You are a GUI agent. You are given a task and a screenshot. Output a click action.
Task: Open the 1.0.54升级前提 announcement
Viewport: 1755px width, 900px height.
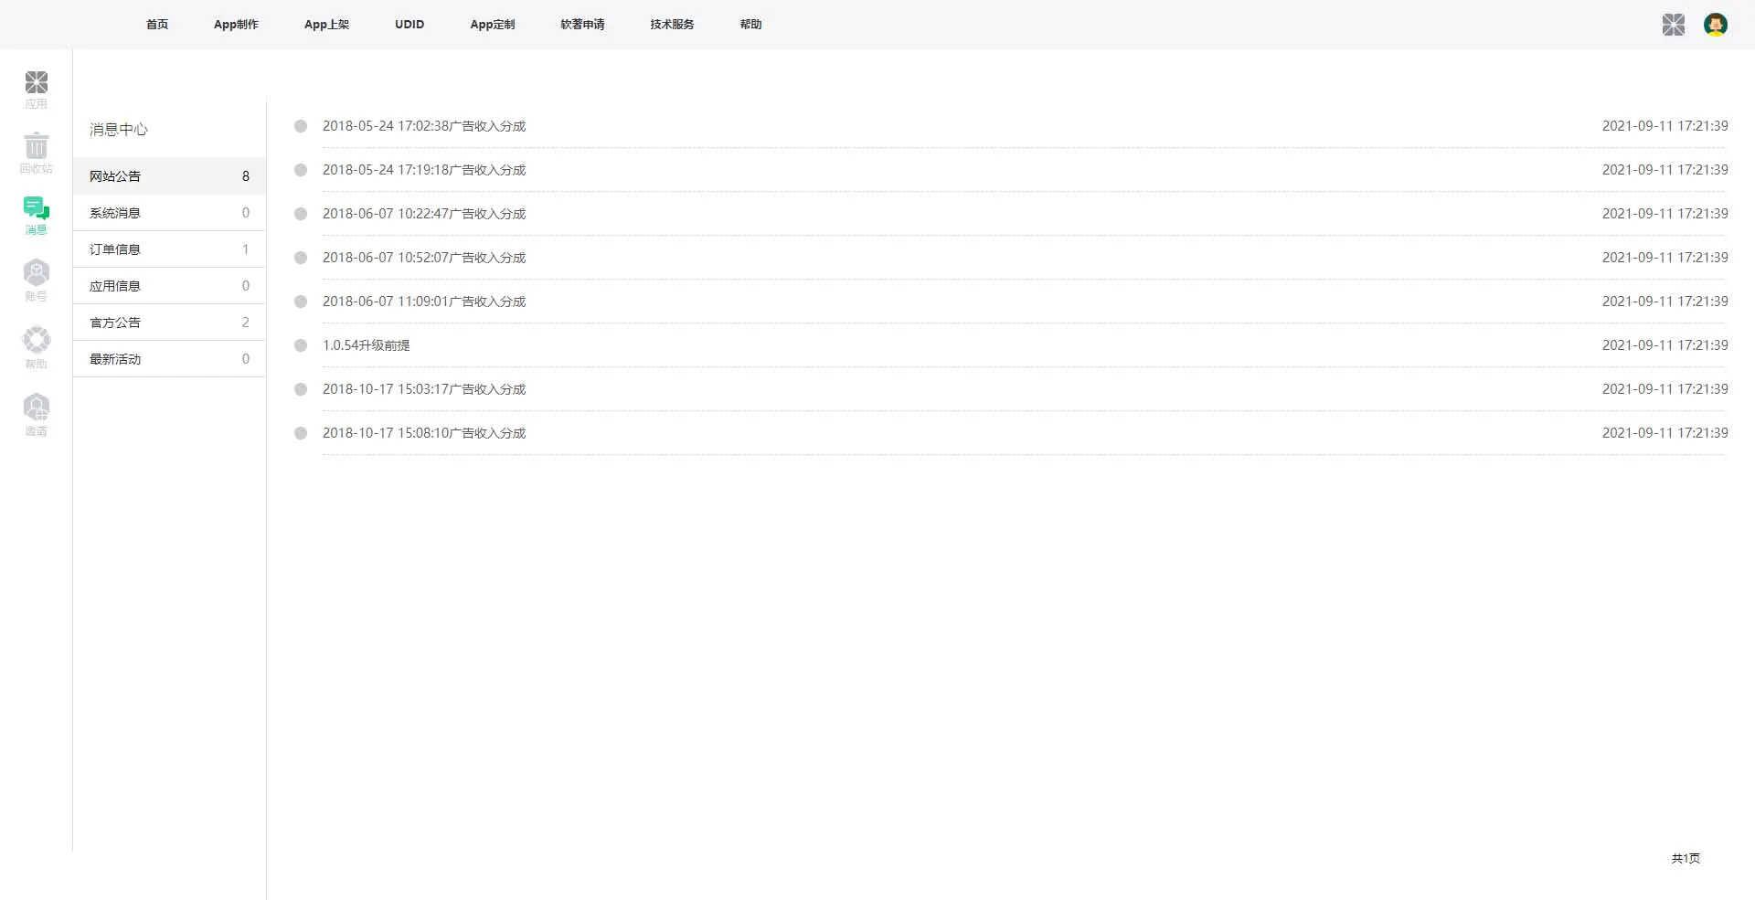click(366, 345)
